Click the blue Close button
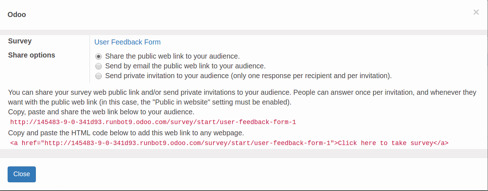488x191 pixels. pyautogui.click(x=22, y=174)
